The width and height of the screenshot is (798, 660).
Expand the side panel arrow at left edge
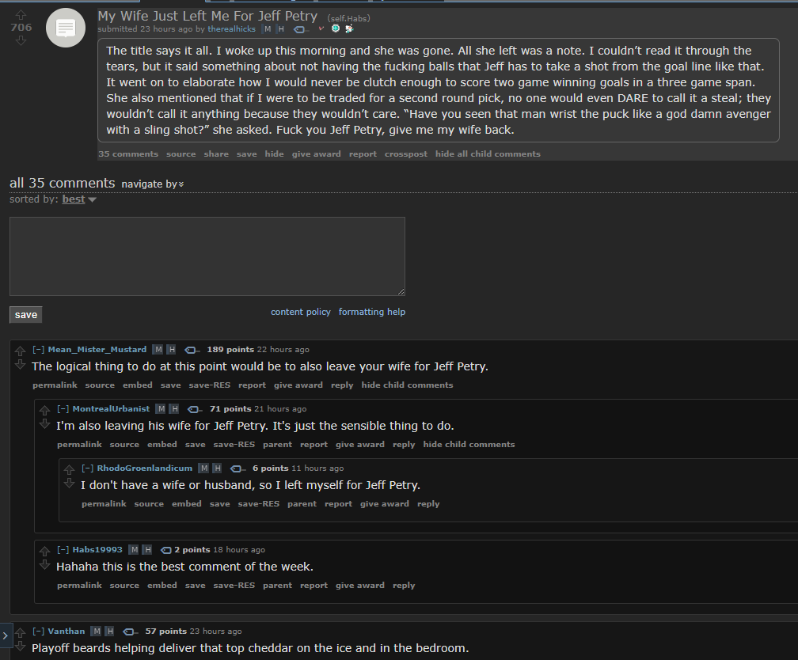5,635
